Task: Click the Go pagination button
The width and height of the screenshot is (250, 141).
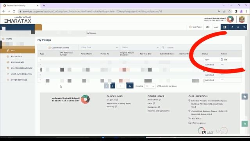Action: click(130, 86)
